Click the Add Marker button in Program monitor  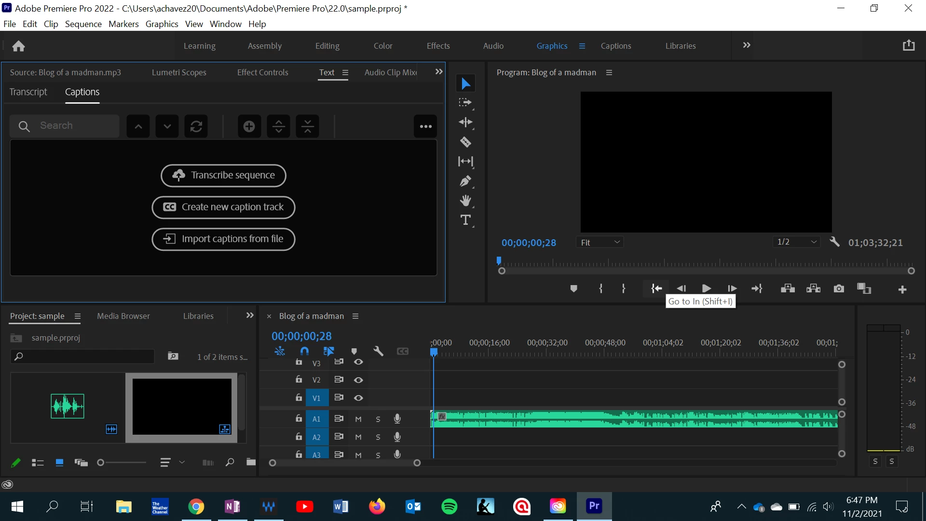(573, 288)
